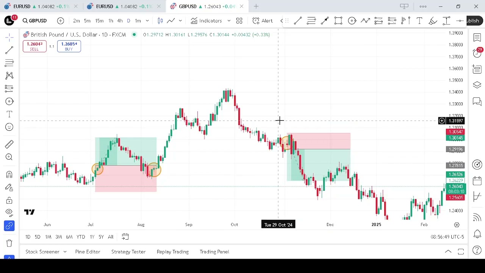The width and height of the screenshot is (485, 273).
Task: Expand the chart type dropdown arrow
Action: (x=180, y=21)
